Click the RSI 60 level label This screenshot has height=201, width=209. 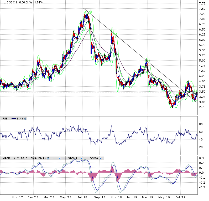(201, 132)
